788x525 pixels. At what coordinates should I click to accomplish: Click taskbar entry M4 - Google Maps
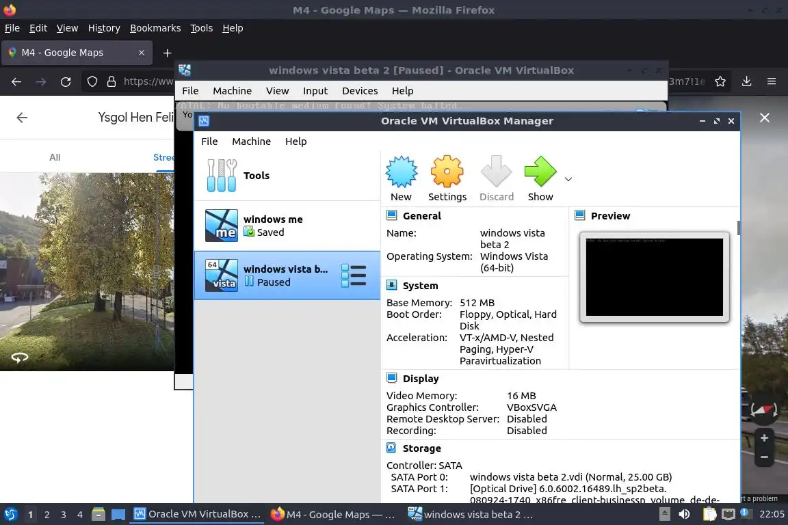tap(334, 515)
